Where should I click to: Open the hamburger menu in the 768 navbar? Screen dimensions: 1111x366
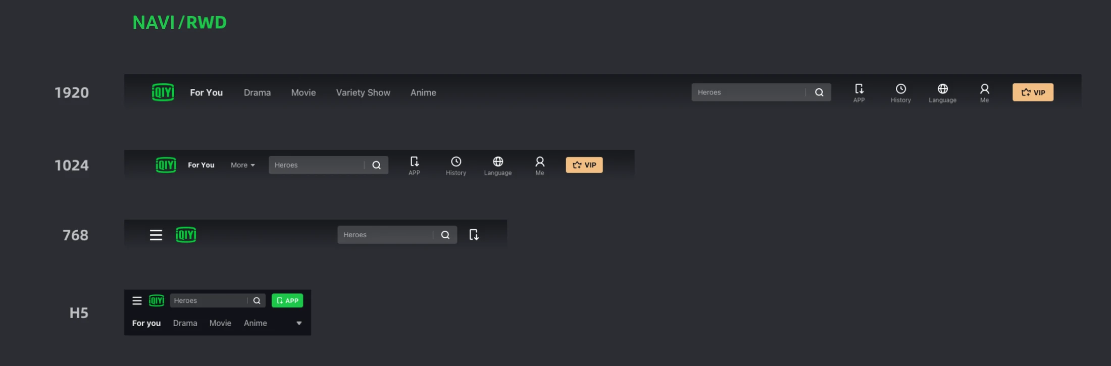tap(156, 235)
